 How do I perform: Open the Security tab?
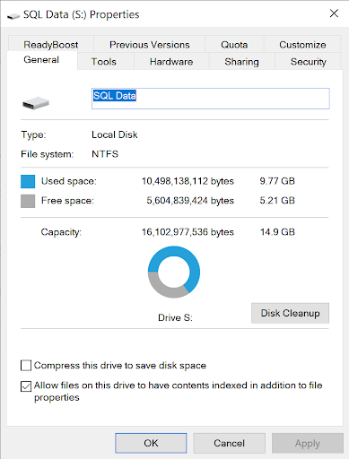tap(308, 62)
